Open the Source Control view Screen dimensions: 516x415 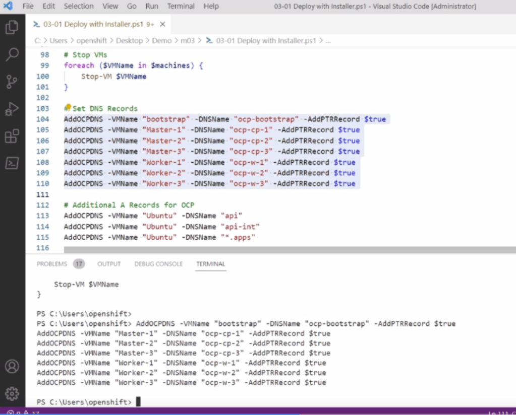coord(12,82)
